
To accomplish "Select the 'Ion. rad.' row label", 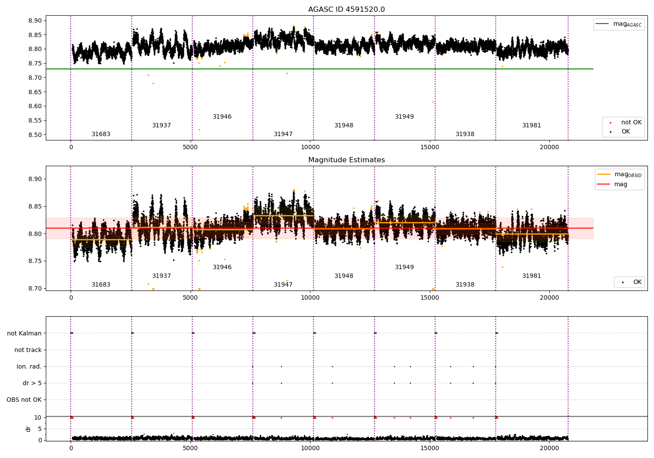I will 29,366.
